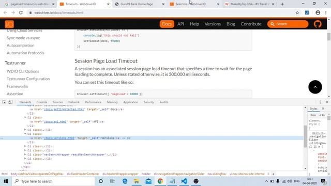Open the Chrome profile avatar icon
331x186 pixels.
click(318, 12)
